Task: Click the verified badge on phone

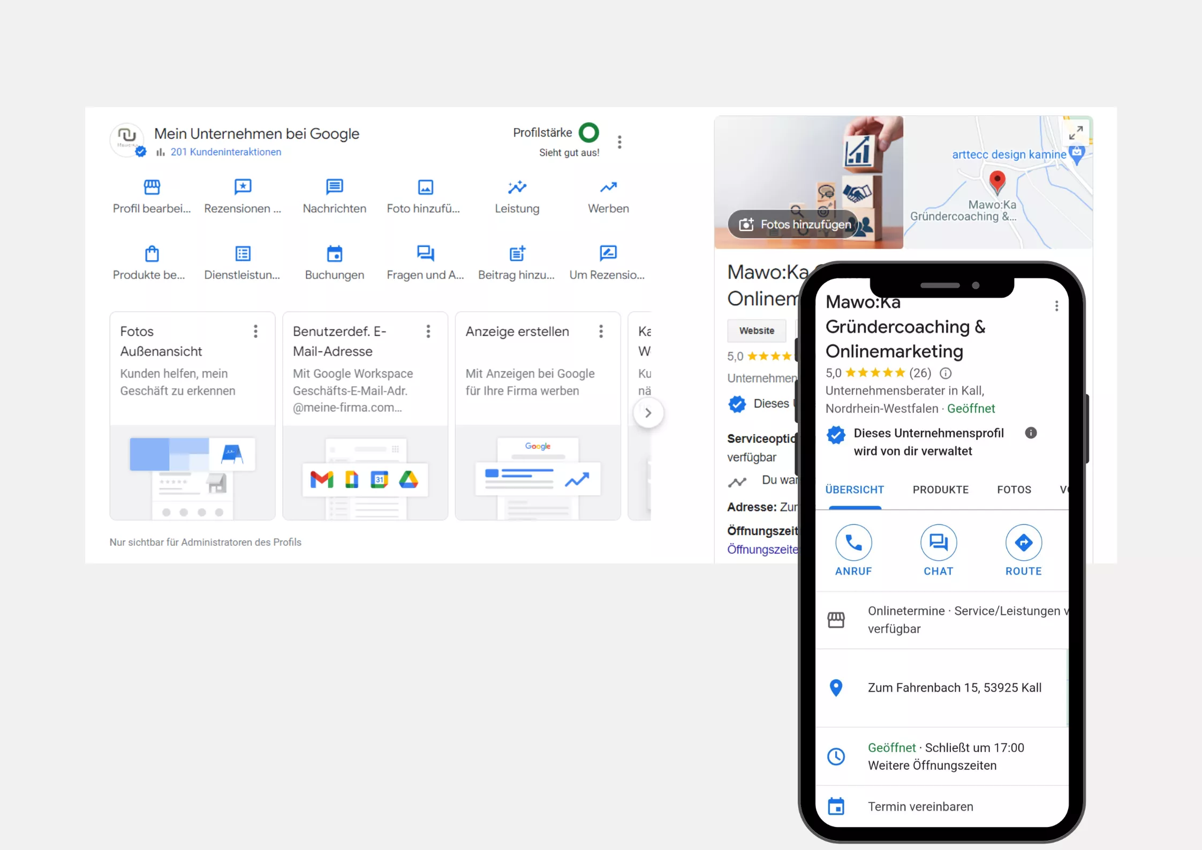Action: [x=836, y=435]
